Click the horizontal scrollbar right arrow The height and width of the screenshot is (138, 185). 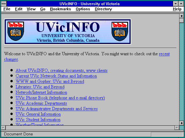pos(177,128)
